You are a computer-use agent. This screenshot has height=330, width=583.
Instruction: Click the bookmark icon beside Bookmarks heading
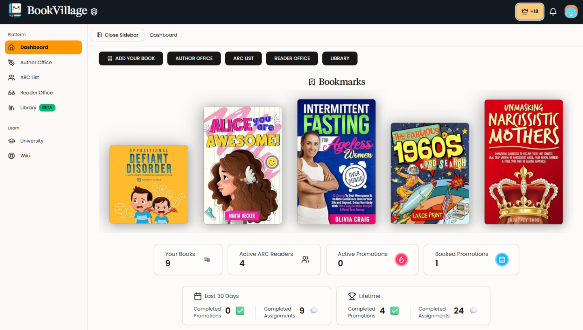click(312, 82)
